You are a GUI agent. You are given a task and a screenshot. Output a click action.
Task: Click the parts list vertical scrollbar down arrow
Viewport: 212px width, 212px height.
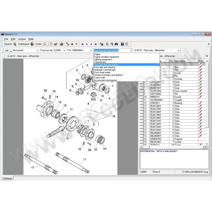tap(207, 144)
